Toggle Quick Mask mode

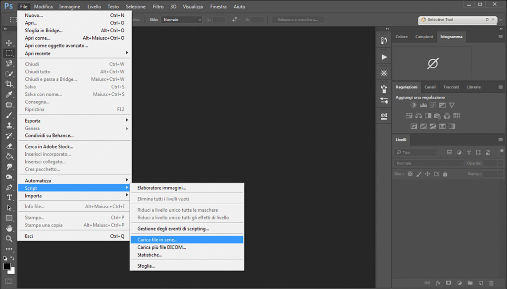(x=9, y=281)
